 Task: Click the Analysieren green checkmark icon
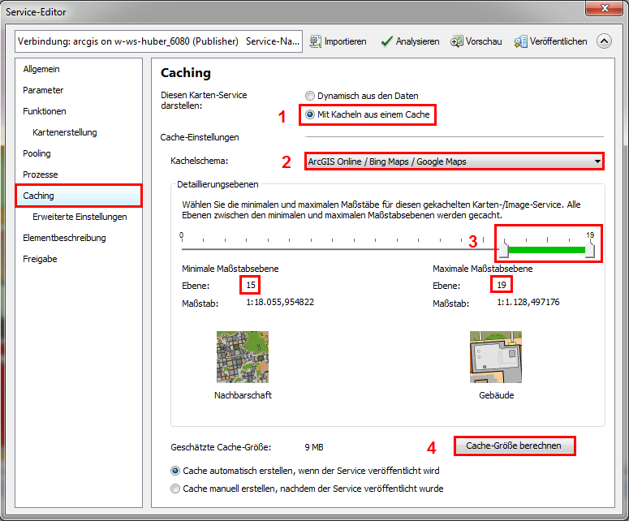(x=386, y=41)
